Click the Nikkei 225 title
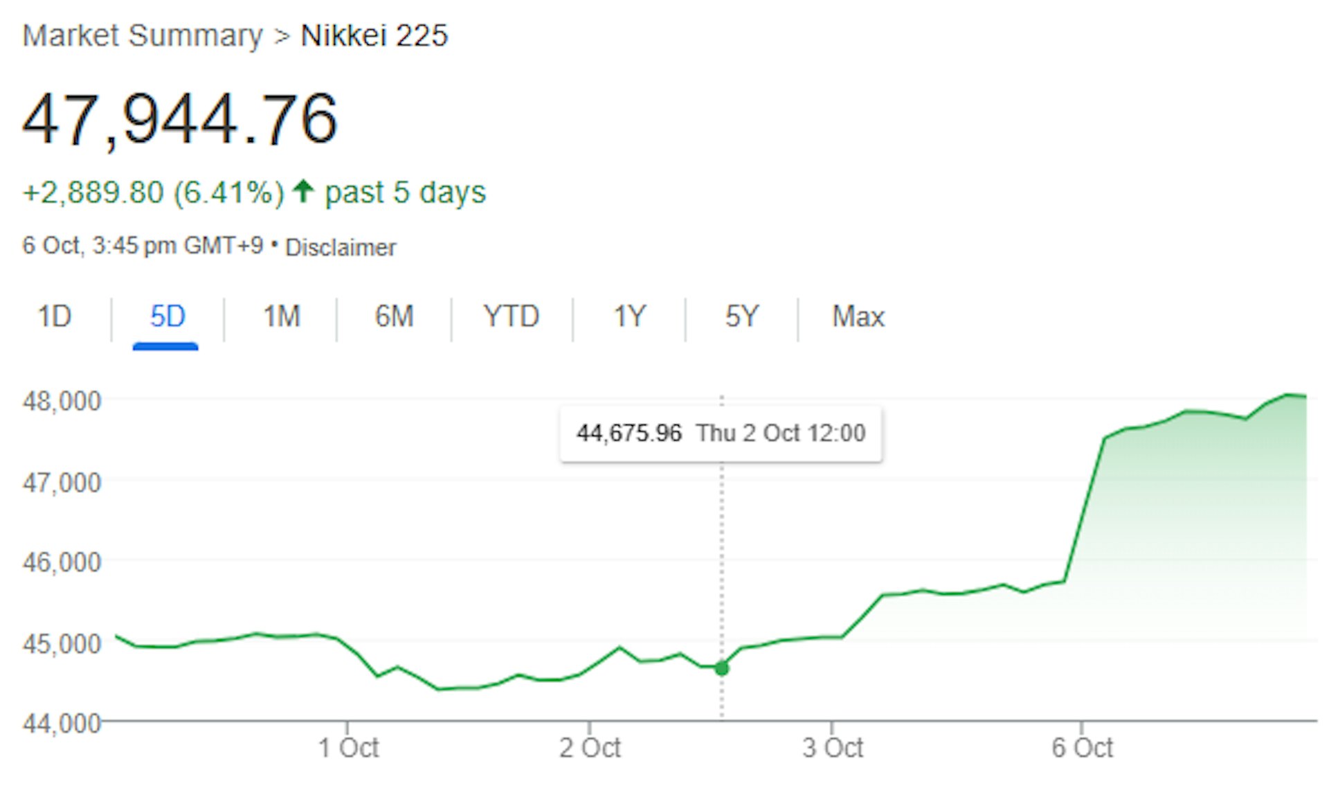The width and height of the screenshot is (1329, 786). 374,36
